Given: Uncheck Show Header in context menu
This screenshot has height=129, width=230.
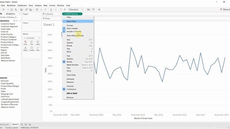Looking at the screenshot, I should (78, 28).
